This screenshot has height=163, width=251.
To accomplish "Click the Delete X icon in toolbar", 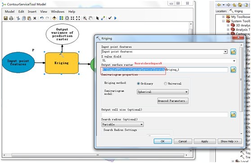I will click(x=35, y=18).
